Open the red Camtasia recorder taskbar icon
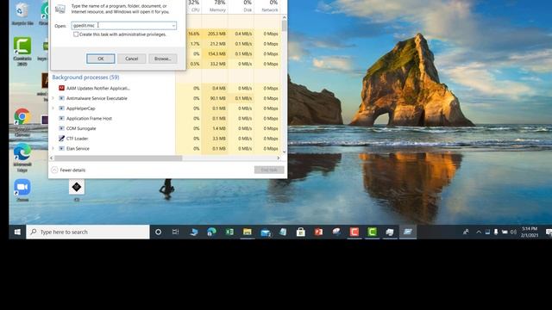Screen dimensions: 552x310 click(354, 232)
